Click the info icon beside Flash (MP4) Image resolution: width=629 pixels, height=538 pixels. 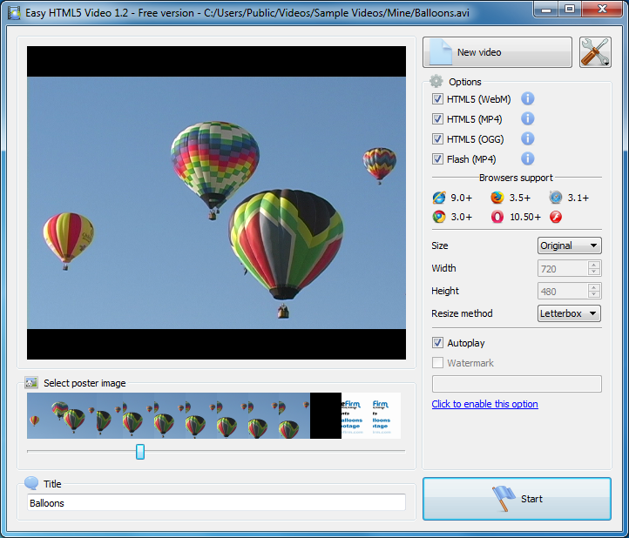coord(527,158)
